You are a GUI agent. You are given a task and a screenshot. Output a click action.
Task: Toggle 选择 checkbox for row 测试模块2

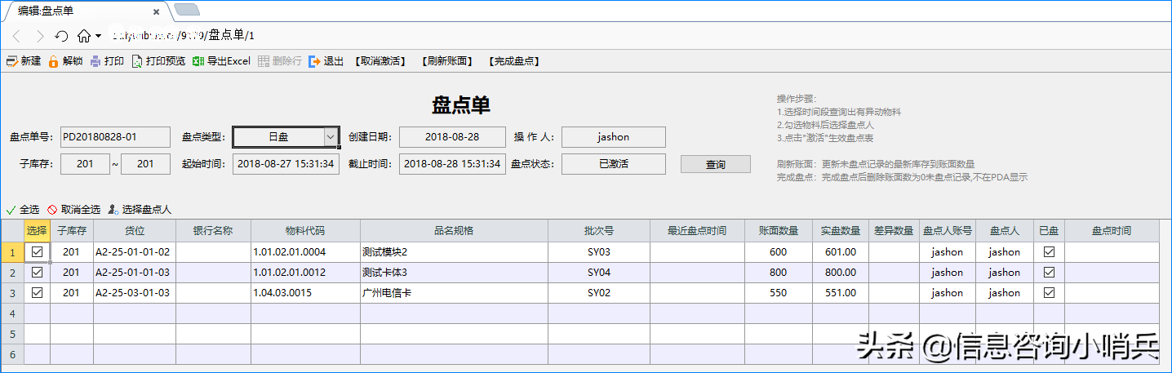point(37,252)
